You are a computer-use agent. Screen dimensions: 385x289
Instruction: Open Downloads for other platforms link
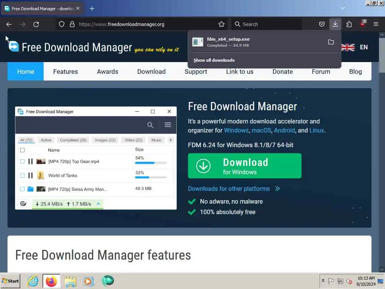coord(229,189)
